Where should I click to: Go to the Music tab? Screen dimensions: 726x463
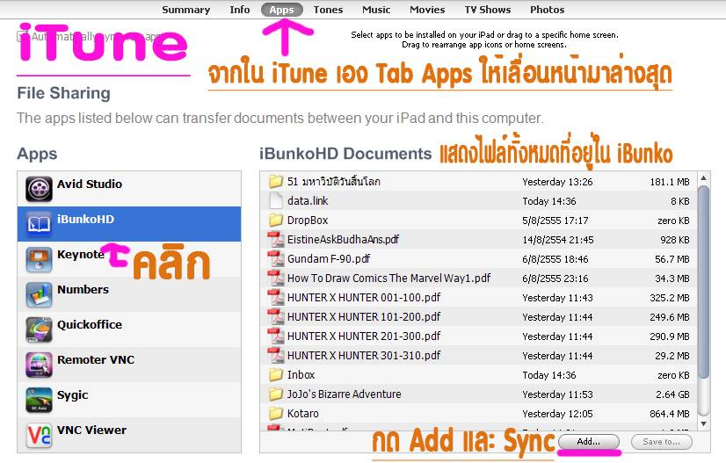tap(376, 10)
